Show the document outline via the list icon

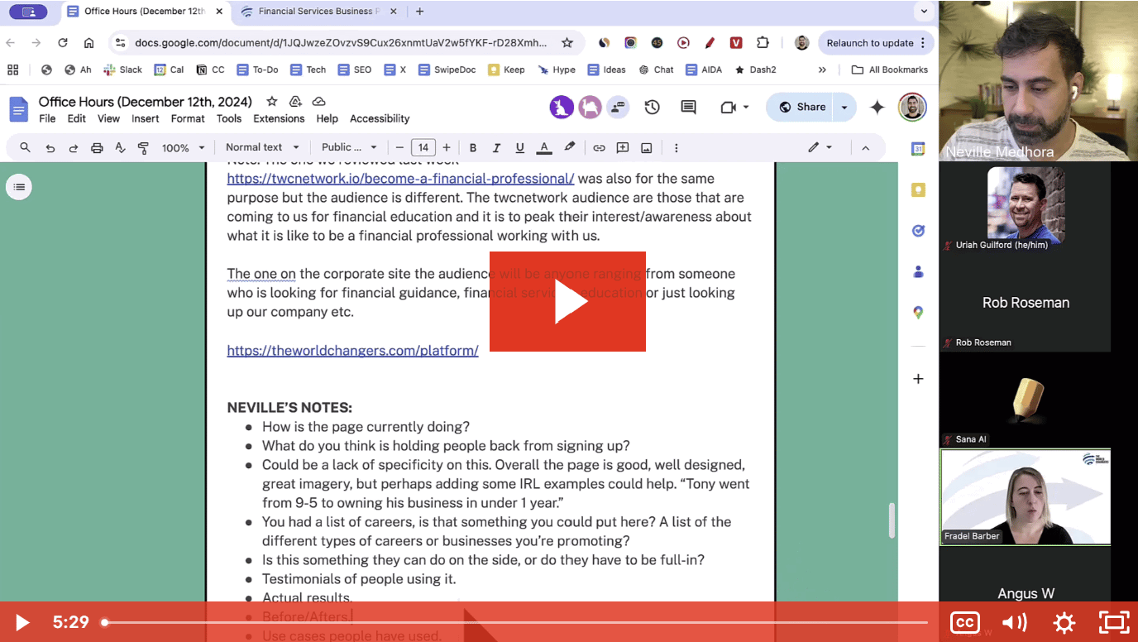tap(19, 187)
